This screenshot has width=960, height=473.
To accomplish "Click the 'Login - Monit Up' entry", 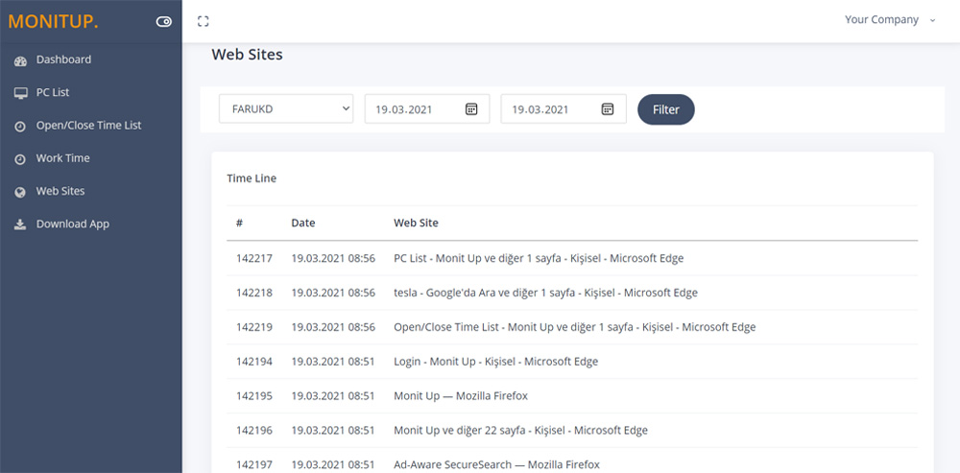I will pos(496,361).
